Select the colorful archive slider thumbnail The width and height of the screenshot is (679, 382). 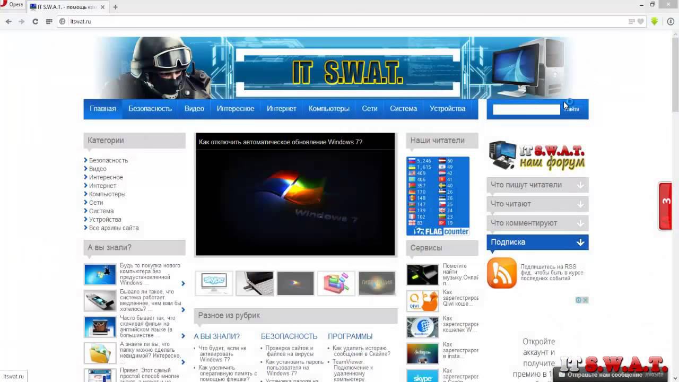pos(336,283)
